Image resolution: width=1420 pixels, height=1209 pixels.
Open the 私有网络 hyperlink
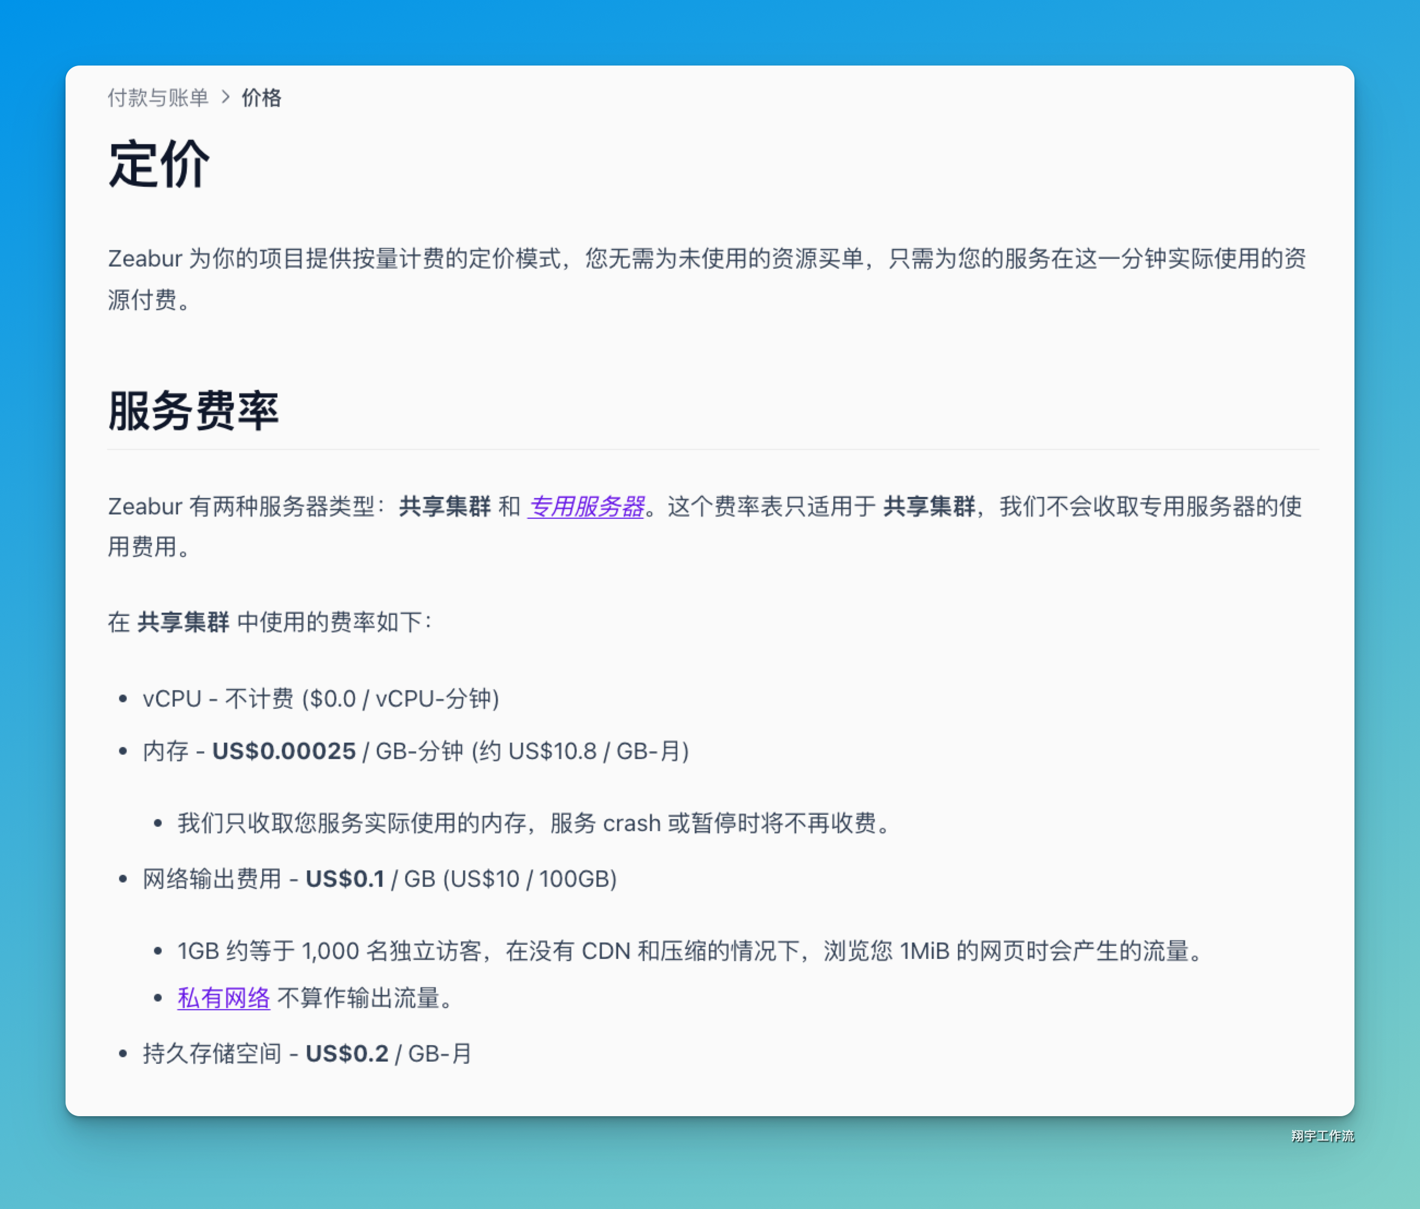tap(223, 998)
